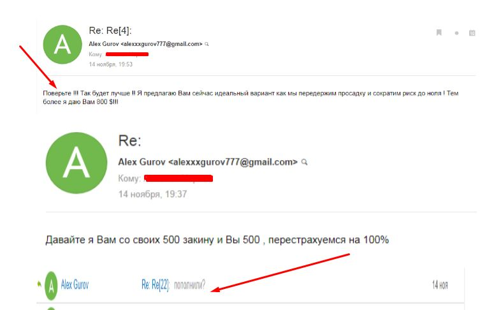Viewport: 487px width, 310px height.
Task: Flag the Re: Re[4] email with bookmark icon
Action: click(439, 33)
